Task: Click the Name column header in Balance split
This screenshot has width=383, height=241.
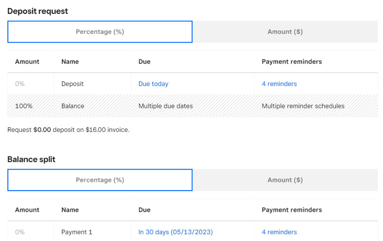Action: 70,210
